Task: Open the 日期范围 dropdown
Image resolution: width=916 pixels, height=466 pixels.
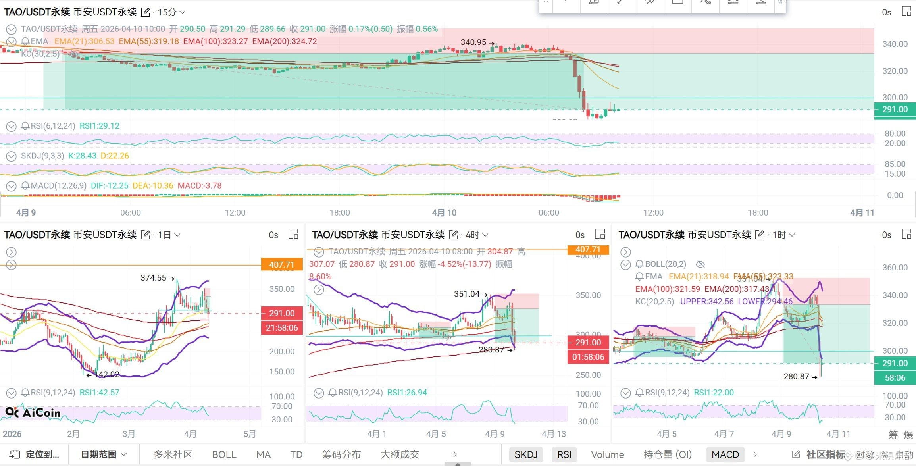Action: [x=104, y=454]
